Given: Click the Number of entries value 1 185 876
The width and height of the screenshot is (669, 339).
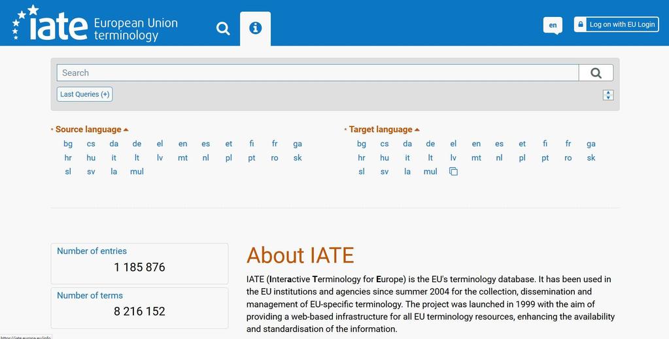Looking at the screenshot, I should click(139, 267).
